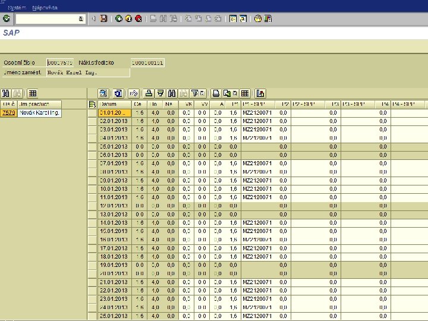The image size is (428, 321).
Task: Open Help via the question mark icon
Action: click(257, 19)
